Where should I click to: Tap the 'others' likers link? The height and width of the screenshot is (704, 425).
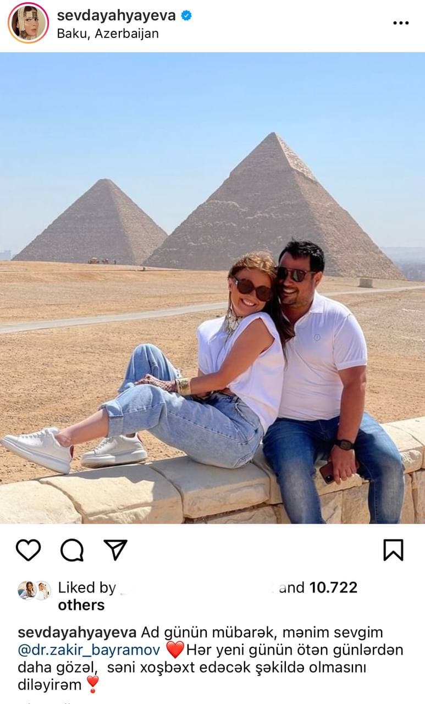pyautogui.click(x=81, y=606)
